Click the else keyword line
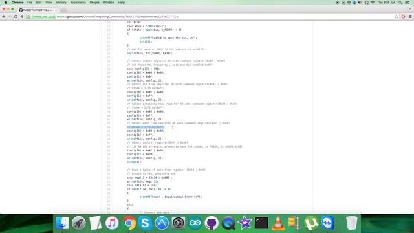 (x=130, y=205)
